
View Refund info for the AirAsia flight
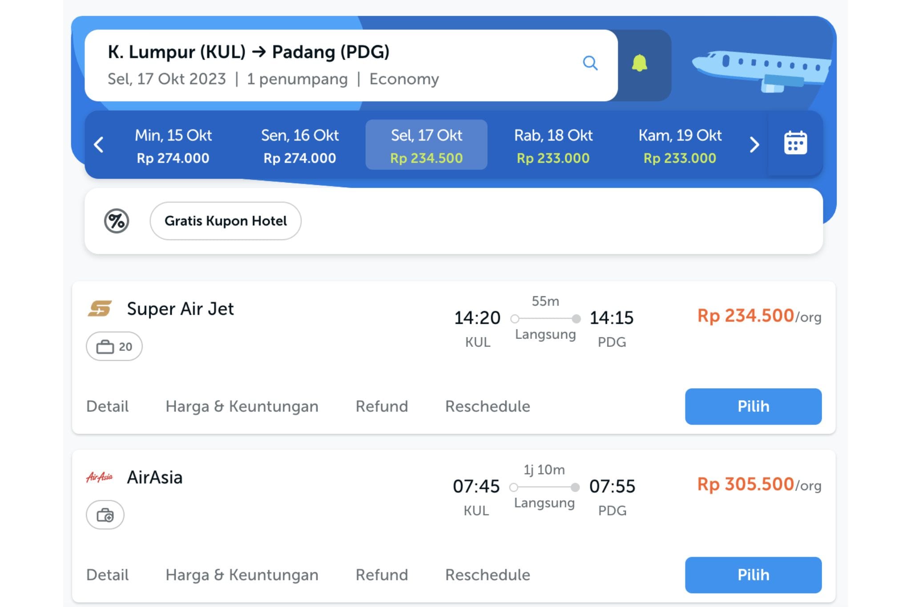tap(382, 574)
